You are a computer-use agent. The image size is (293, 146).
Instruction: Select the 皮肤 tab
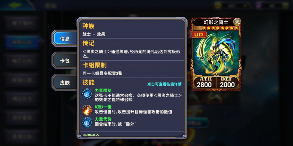(65, 83)
